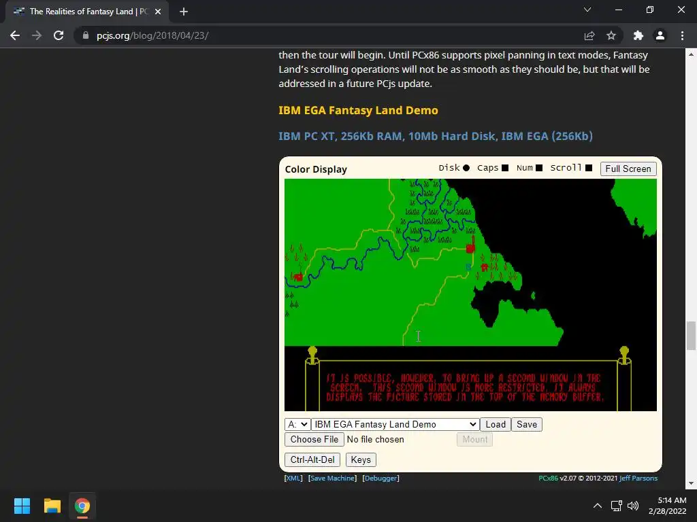Reload the page with refresh icon
This screenshot has height=522, width=697.
click(x=59, y=35)
